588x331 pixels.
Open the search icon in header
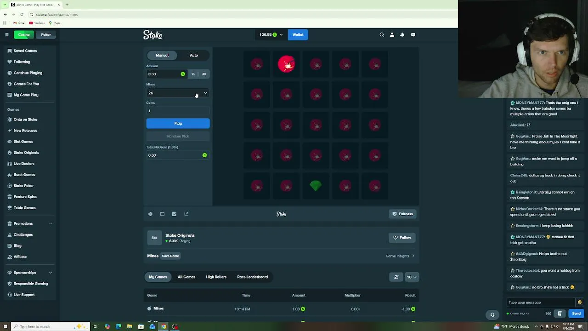pyautogui.click(x=382, y=34)
